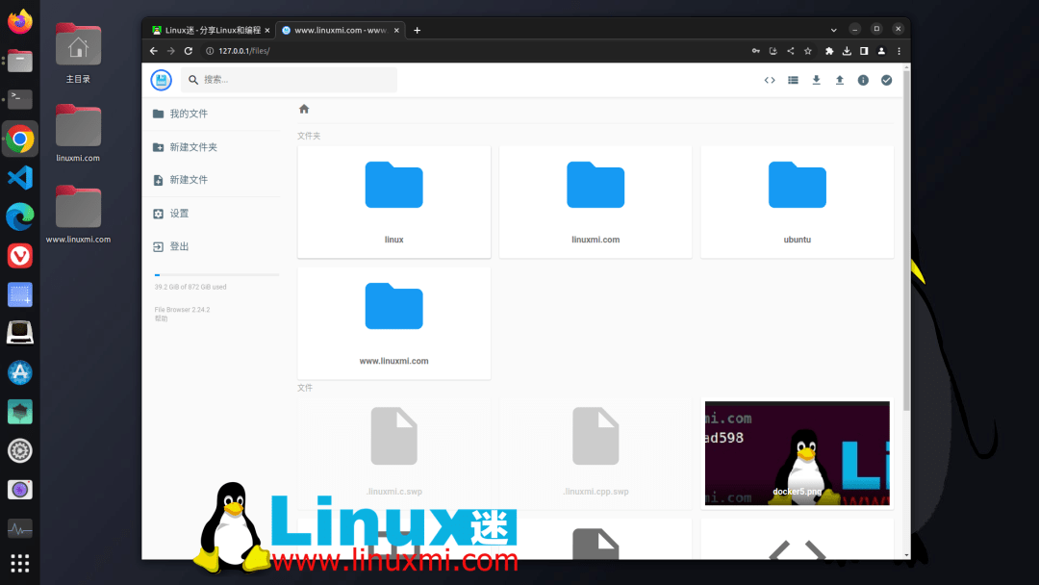Click the share icon in address bar
1039x585 pixels.
tap(791, 51)
